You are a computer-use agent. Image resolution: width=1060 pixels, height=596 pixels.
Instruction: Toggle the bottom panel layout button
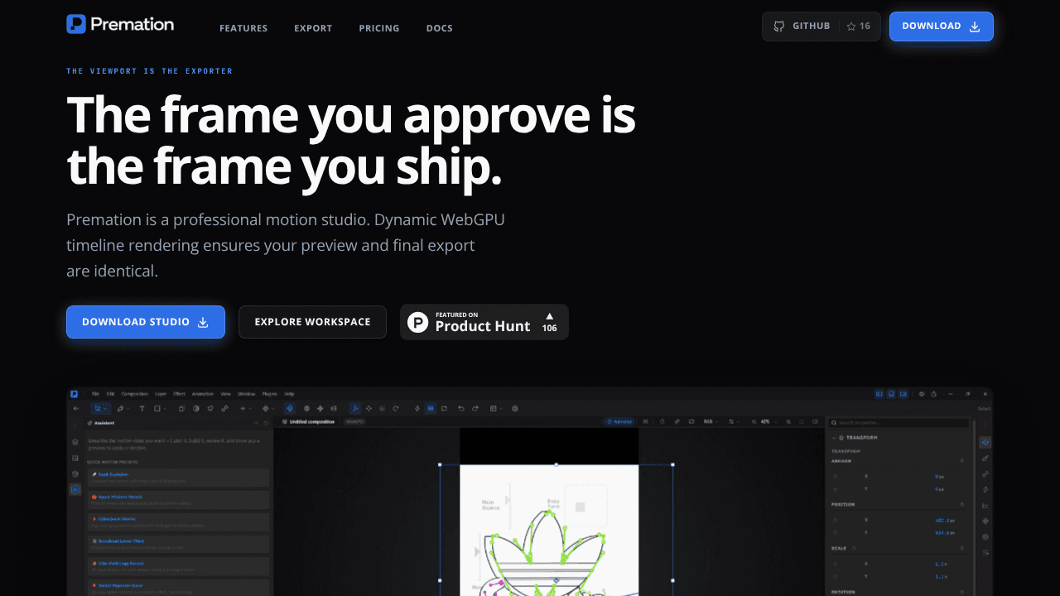(x=891, y=394)
